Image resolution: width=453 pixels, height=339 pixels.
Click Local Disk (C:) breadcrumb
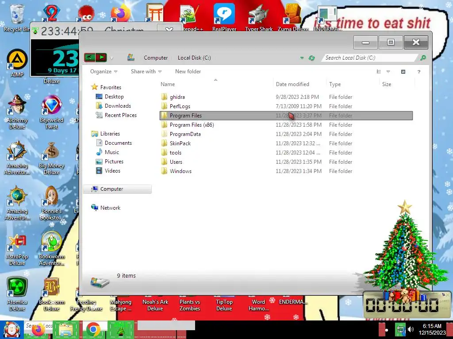[x=194, y=58]
